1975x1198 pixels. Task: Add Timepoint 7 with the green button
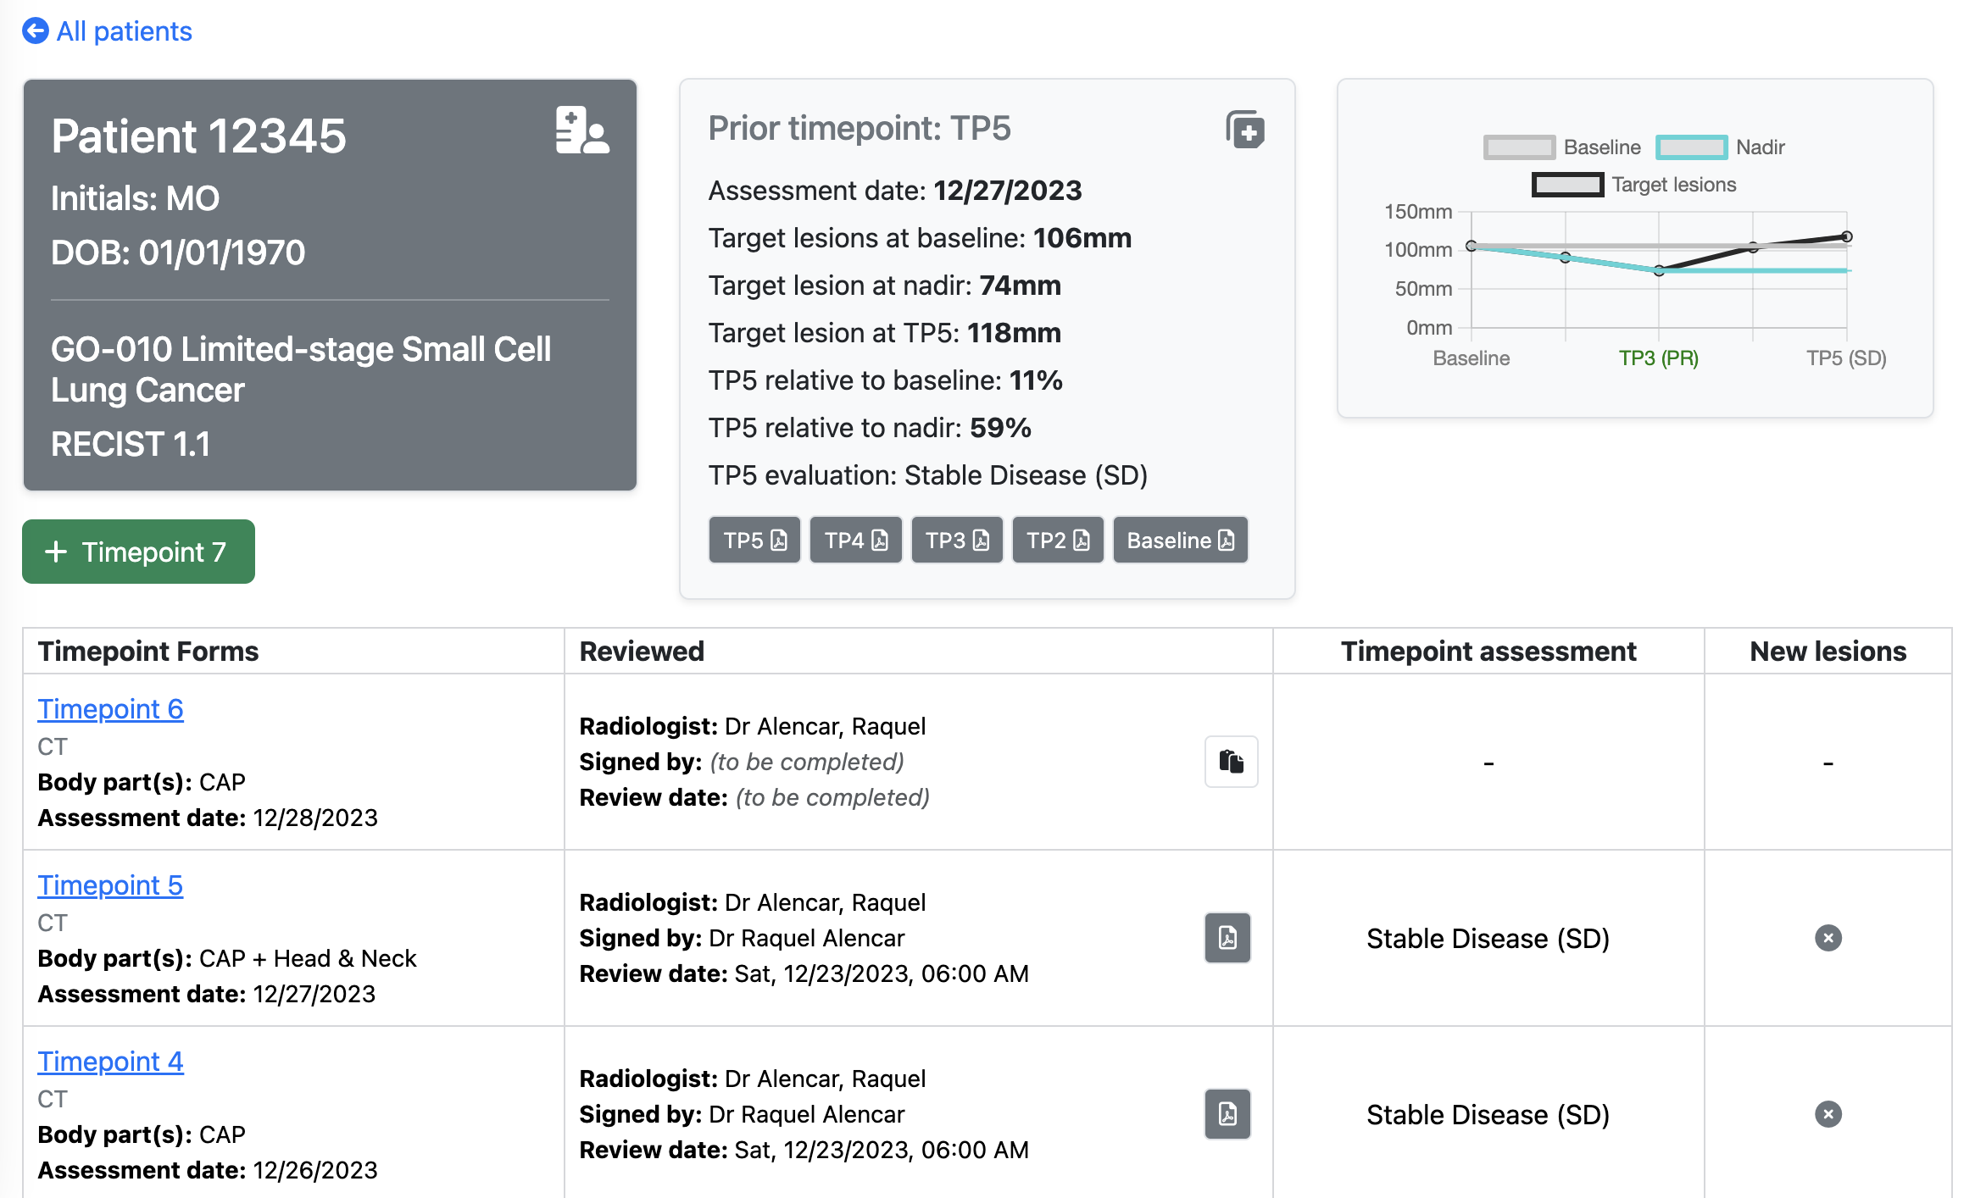coord(138,552)
